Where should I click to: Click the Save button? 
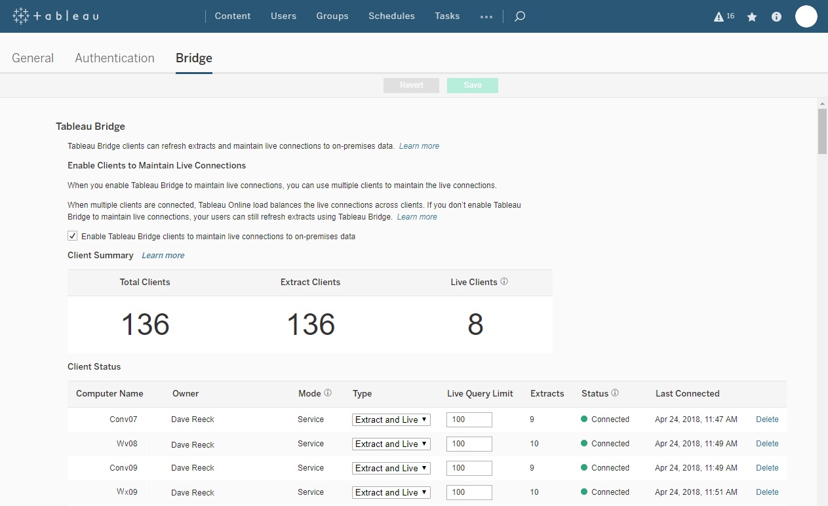[x=472, y=85]
